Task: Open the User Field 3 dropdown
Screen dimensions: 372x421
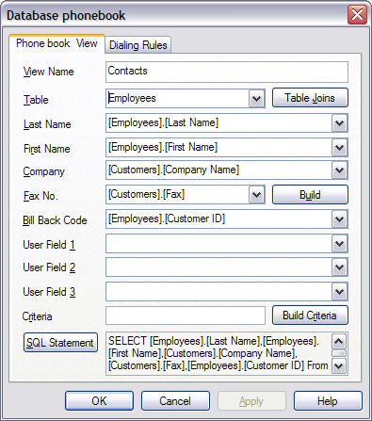Action: 339,292
